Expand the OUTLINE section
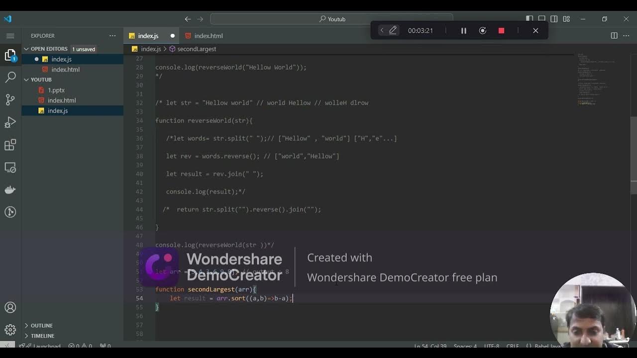637x358 pixels. tap(73, 326)
